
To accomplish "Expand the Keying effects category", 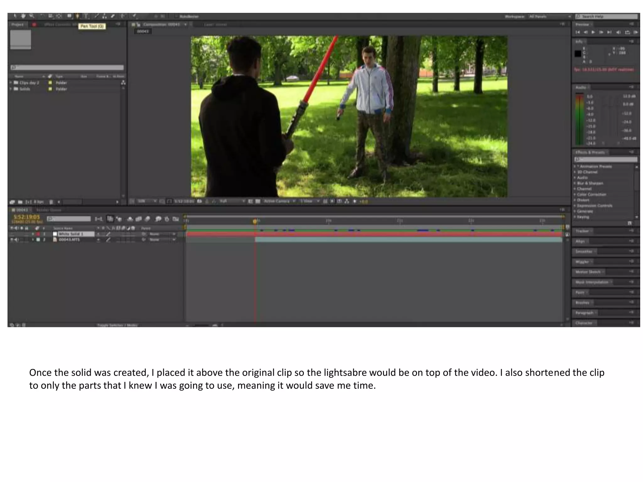I will pos(575,217).
